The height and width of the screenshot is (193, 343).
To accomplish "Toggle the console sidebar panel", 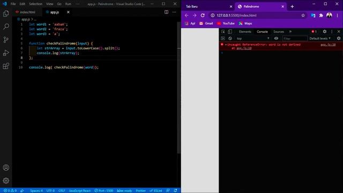I will coord(223,39).
